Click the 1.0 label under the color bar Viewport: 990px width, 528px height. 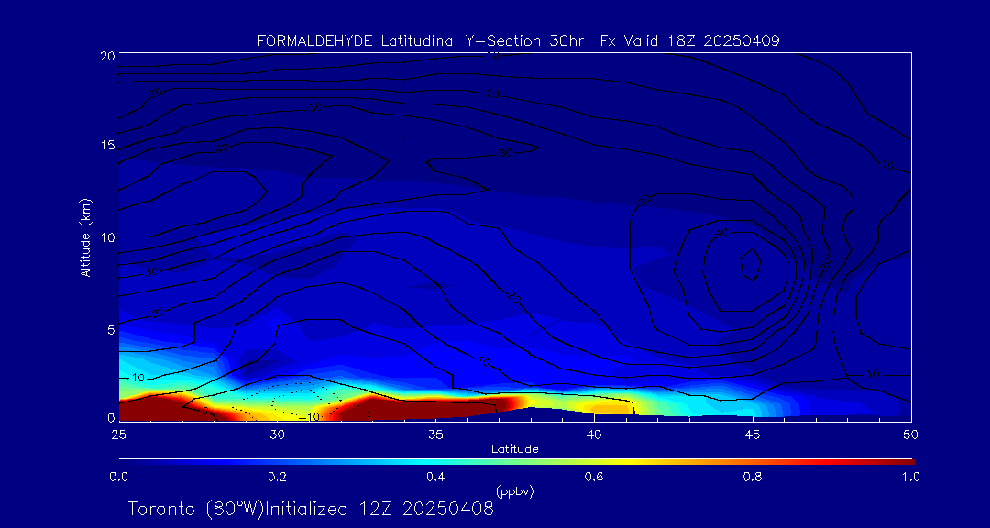[x=910, y=477]
